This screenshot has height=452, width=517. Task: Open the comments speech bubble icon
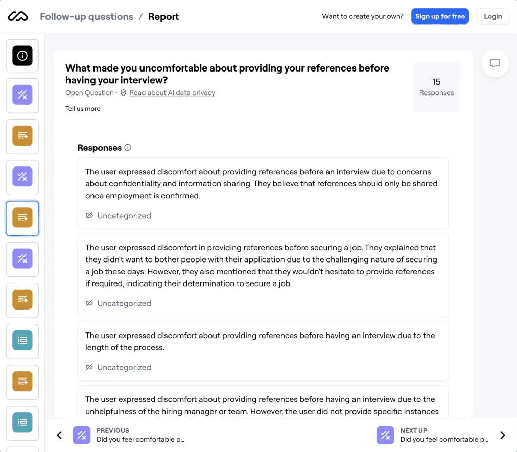click(x=495, y=63)
